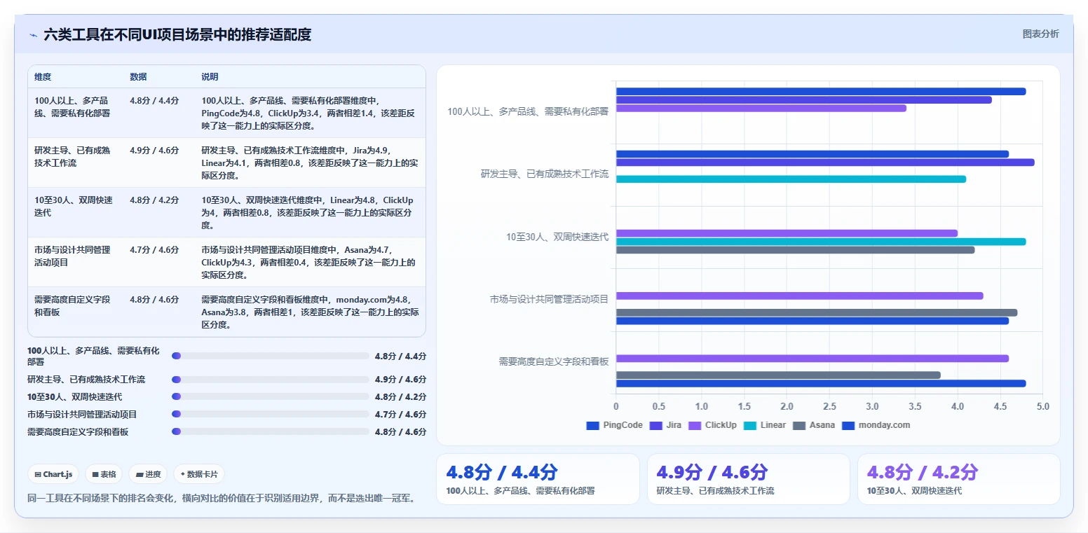Click chart y-axis label 10至30人、双周快速迭代
This screenshot has width=1088, height=533.
(557, 237)
